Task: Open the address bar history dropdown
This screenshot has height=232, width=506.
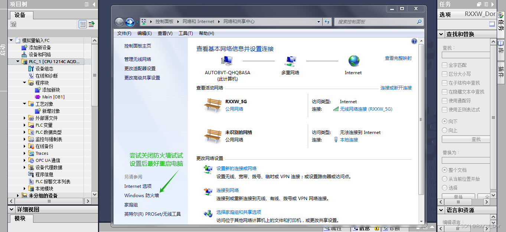Action: pyautogui.click(x=319, y=22)
